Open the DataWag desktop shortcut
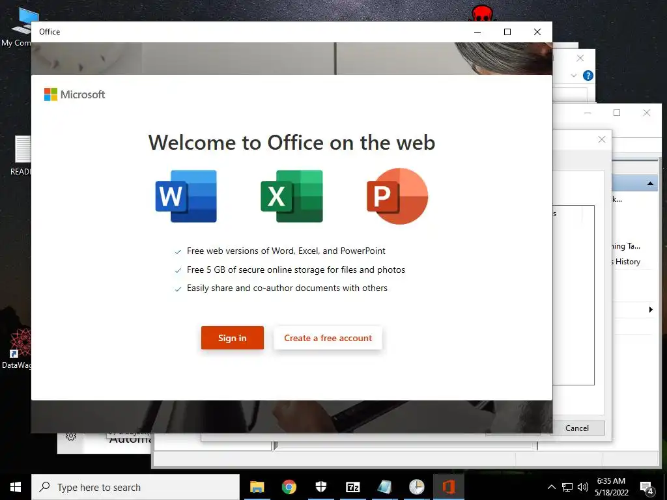This screenshot has height=500, width=667. click(x=16, y=349)
